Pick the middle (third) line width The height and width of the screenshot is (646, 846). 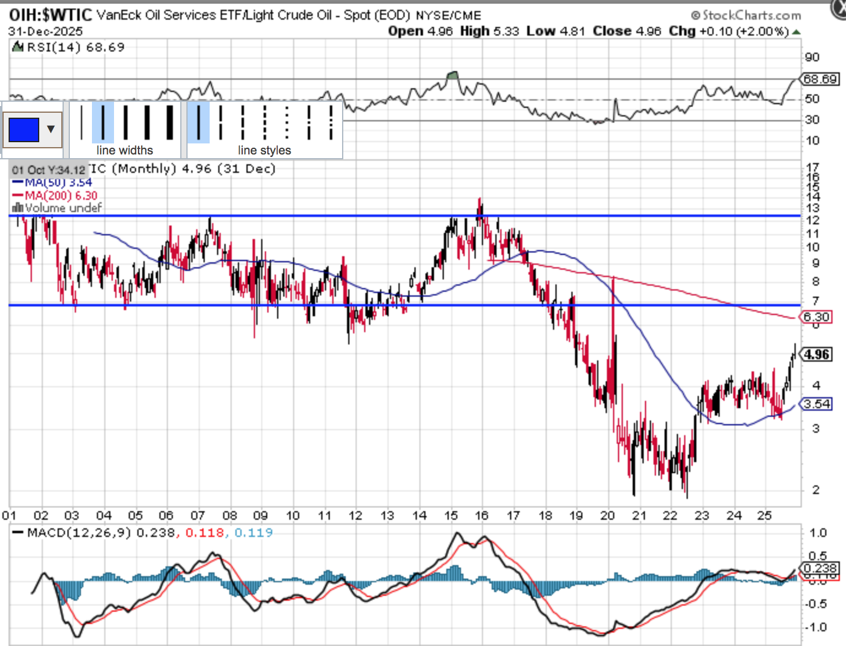coord(125,122)
